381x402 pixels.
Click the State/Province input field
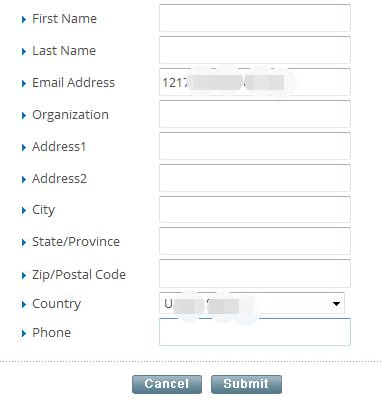[254, 241]
